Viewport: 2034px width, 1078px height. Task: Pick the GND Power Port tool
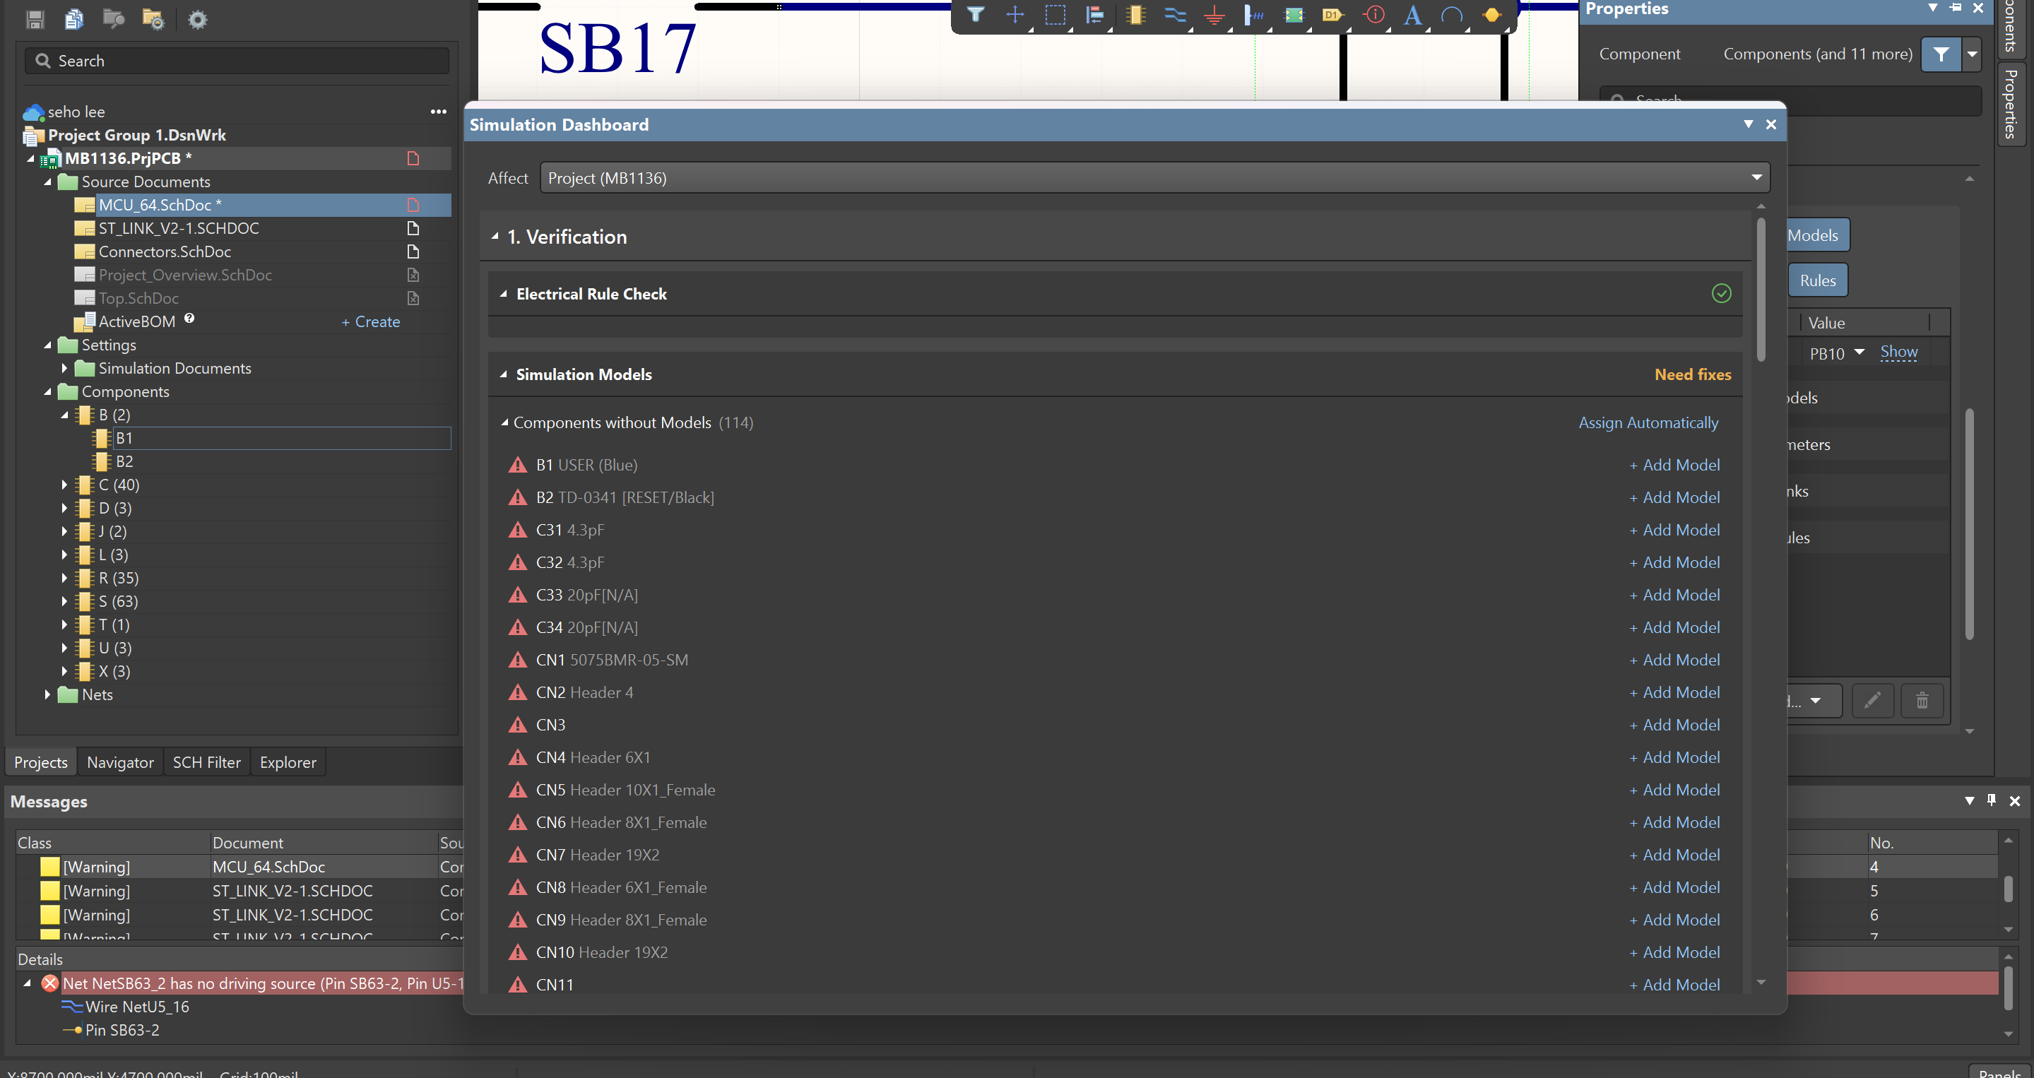(1214, 16)
